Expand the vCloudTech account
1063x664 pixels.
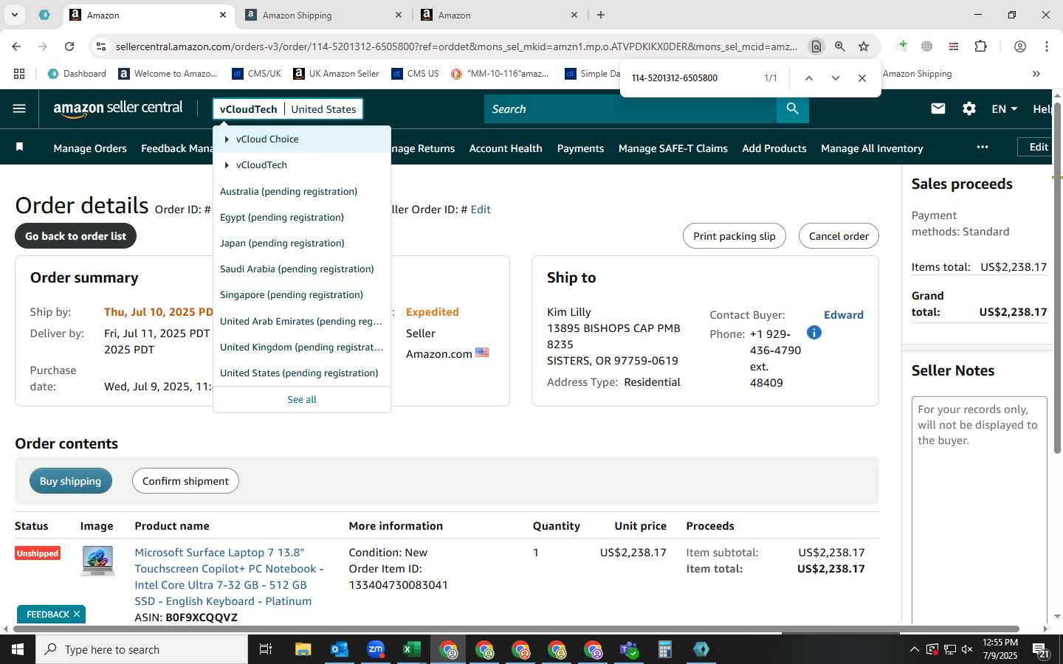pos(227,165)
